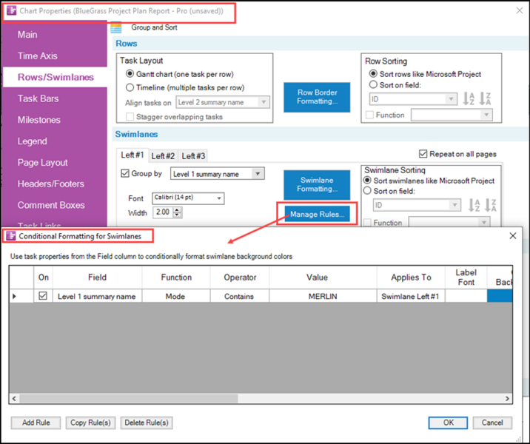Close the Chart Properties window
This screenshot has height=444, width=530.
pyautogui.click(x=520, y=10)
